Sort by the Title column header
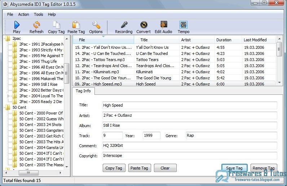The width and height of the screenshot is (287, 186). tap(156, 40)
